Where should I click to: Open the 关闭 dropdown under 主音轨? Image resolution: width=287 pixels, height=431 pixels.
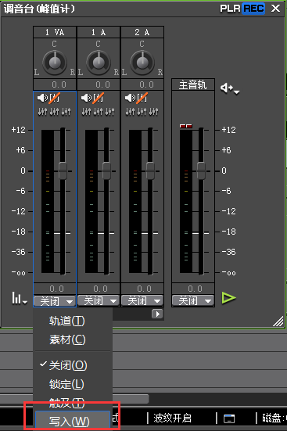click(192, 300)
